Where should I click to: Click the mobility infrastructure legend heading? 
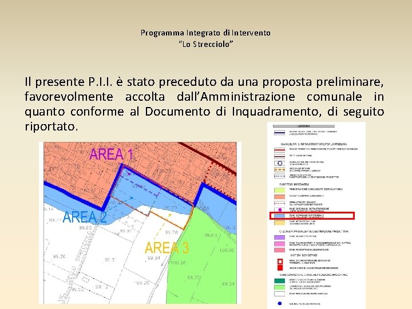click(314, 144)
